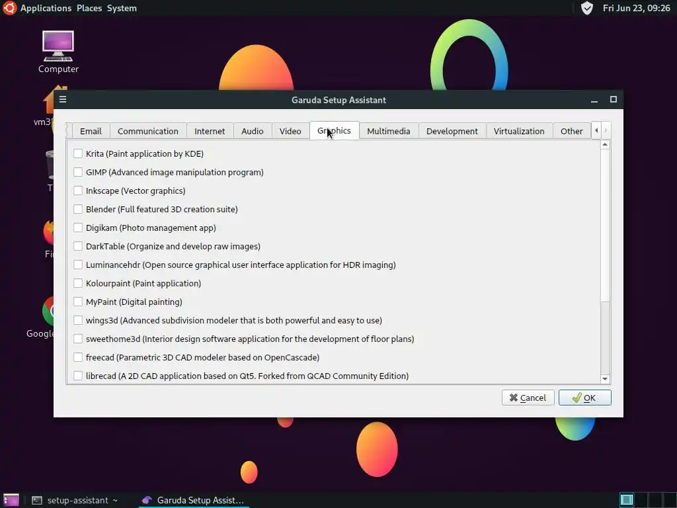This screenshot has height=508, width=677.
Task: Click scrollbar down arrow in list
Action: 605,379
